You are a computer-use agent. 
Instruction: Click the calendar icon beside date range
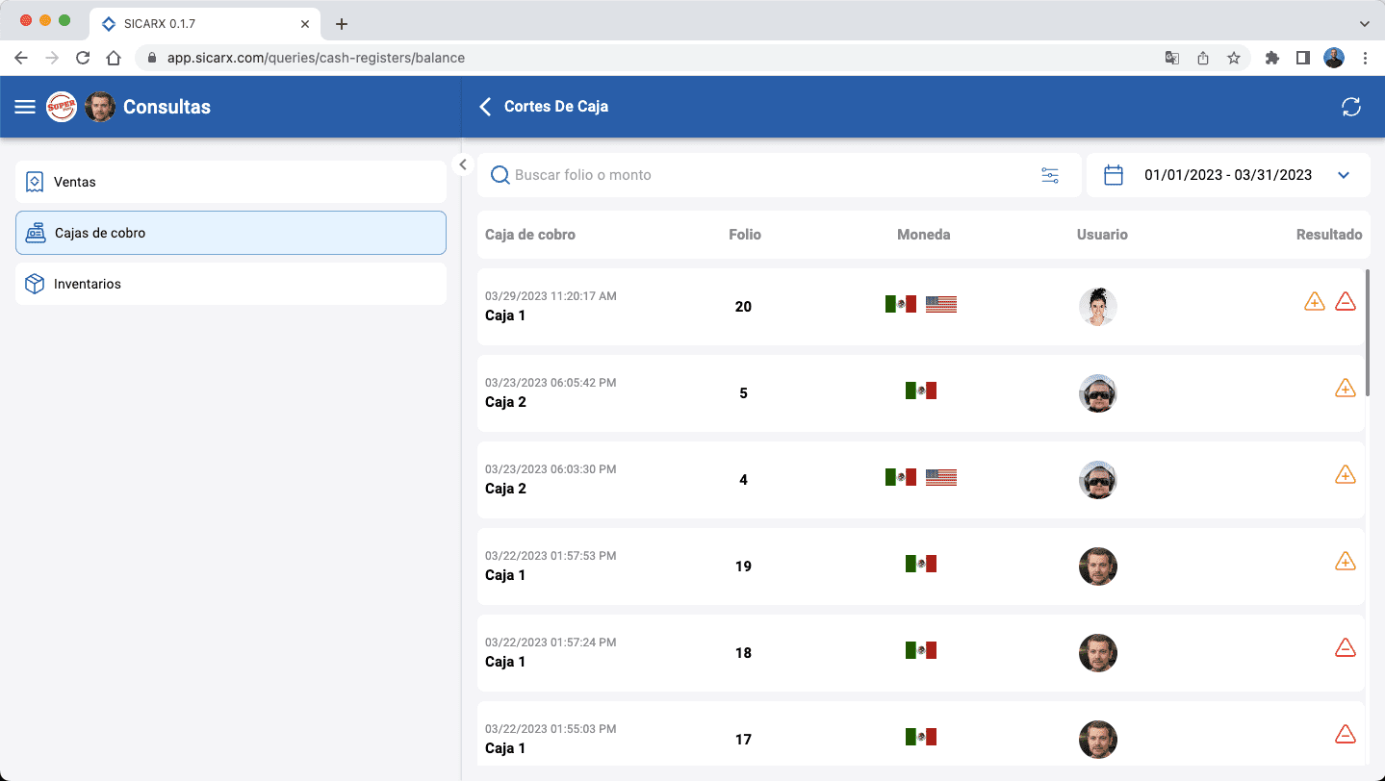pos(1114,175)
